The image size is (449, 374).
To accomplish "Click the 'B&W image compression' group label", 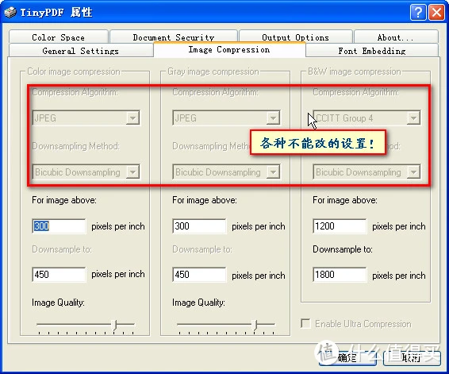I will click(355, 71).
